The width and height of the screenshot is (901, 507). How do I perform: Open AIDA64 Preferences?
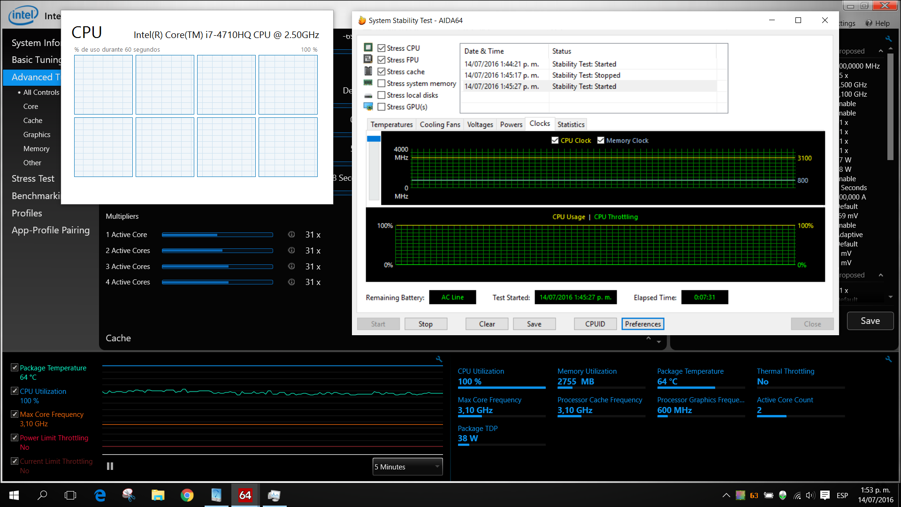(x=642, y=324)
